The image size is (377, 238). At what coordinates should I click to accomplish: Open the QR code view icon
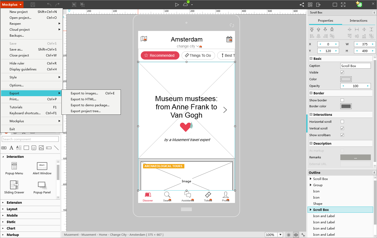click(310, 5)
